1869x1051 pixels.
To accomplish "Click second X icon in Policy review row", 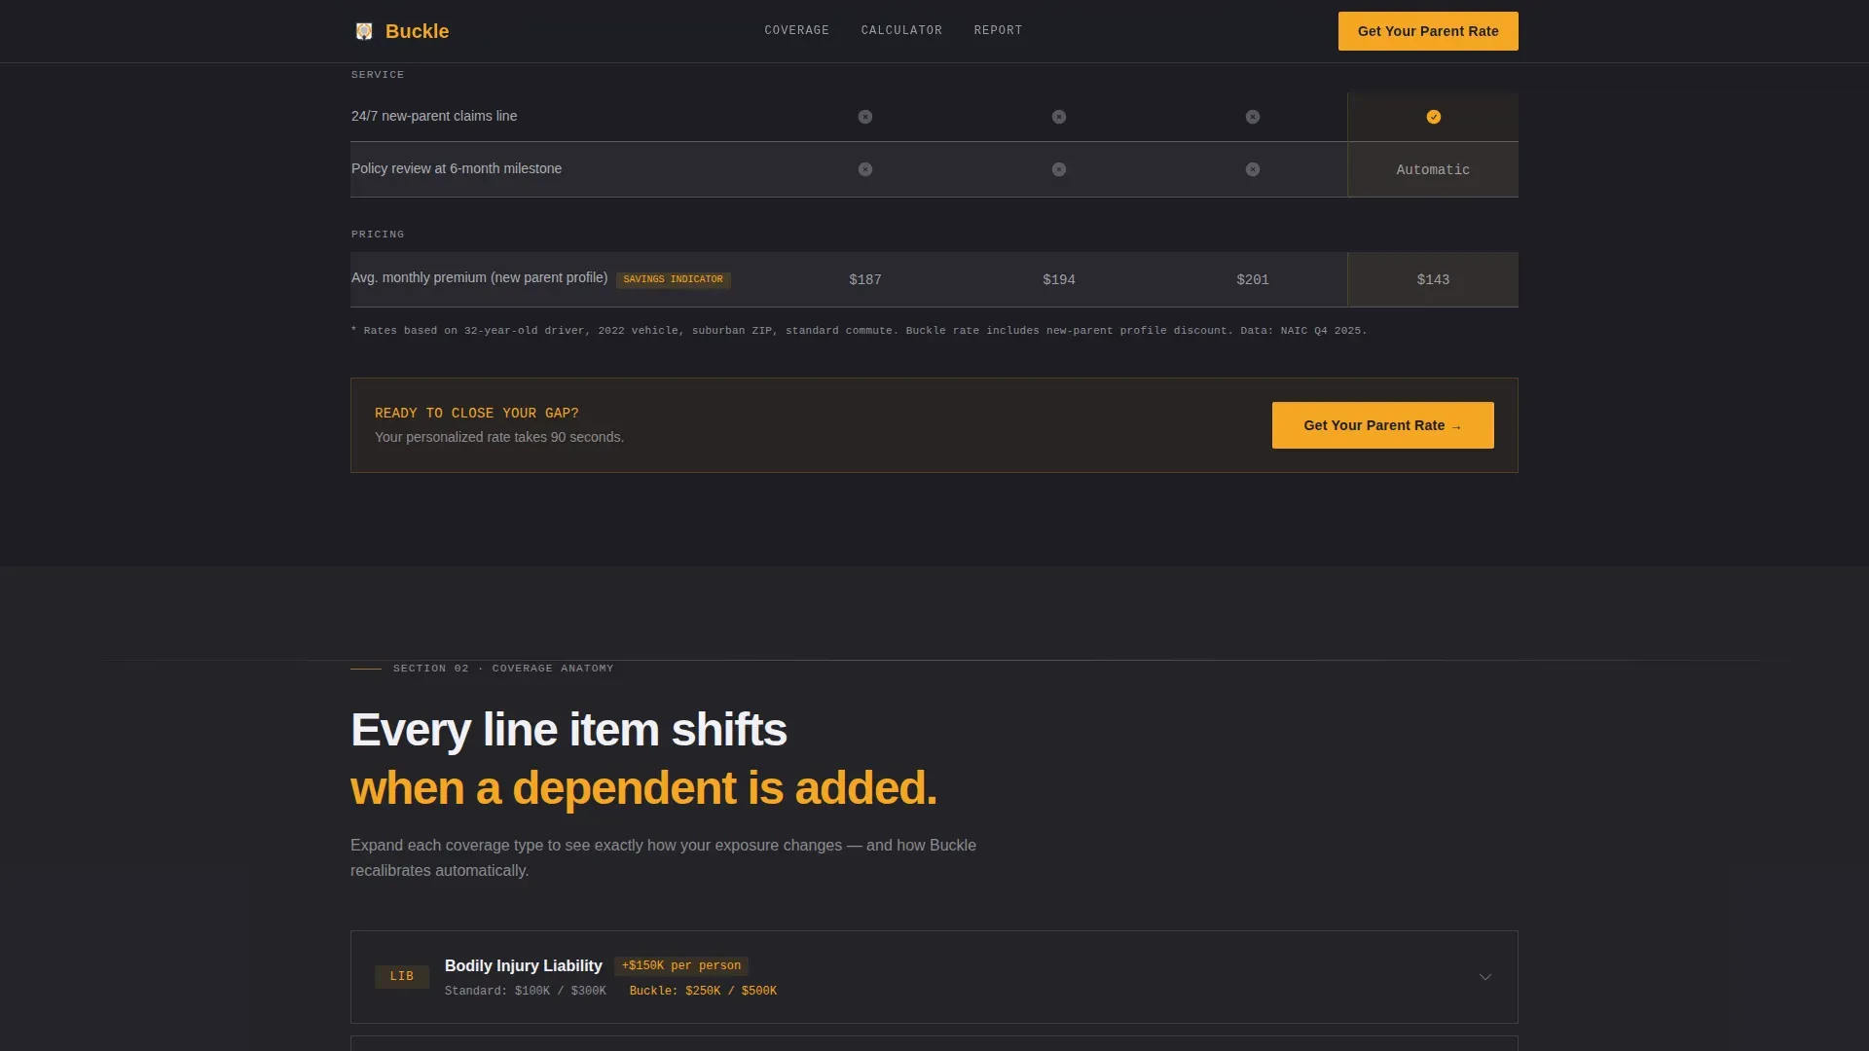I will 1058,169.
